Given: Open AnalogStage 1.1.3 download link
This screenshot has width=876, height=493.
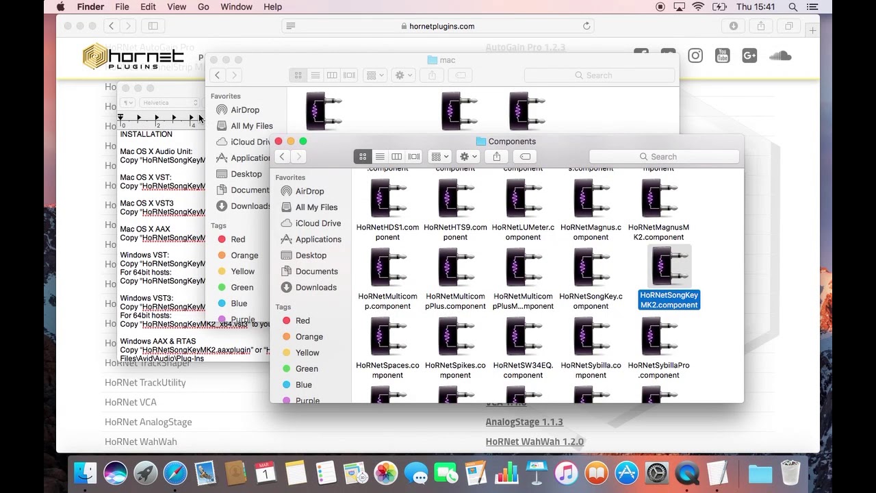Looking at the screenshot, I should coord(524,422).
